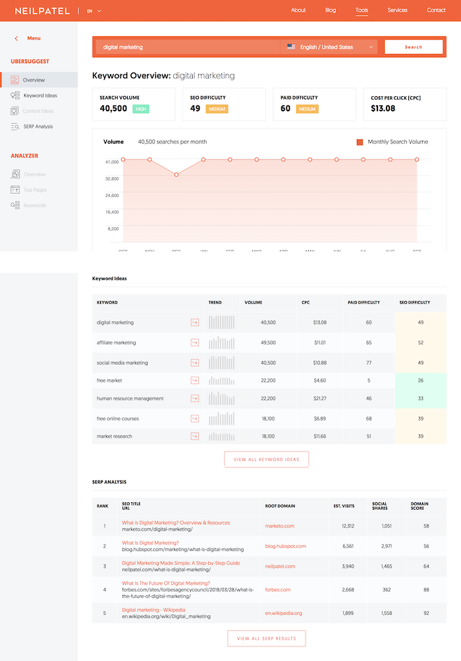Click the back arrow beside Menu
Viewport: 461px width, 661px height.
coord(16,38)
